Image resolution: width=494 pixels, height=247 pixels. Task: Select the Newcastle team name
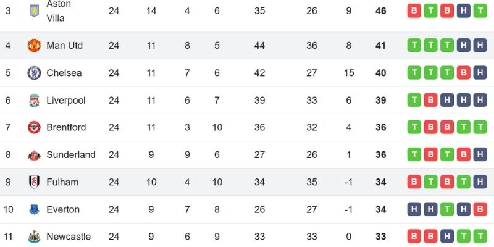pyautogui.click(x=68, y=237)
